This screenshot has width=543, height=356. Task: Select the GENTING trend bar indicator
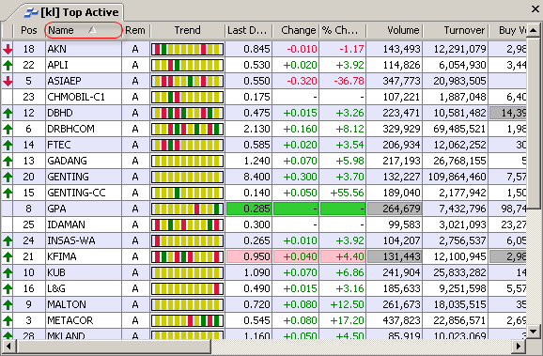[187, 177]
